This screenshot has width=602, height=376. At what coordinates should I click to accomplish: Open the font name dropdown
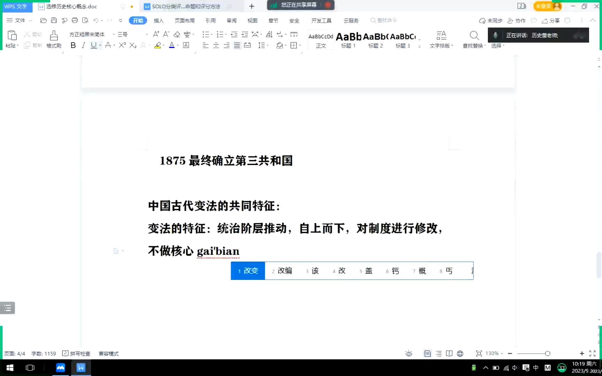pos(114,34)
